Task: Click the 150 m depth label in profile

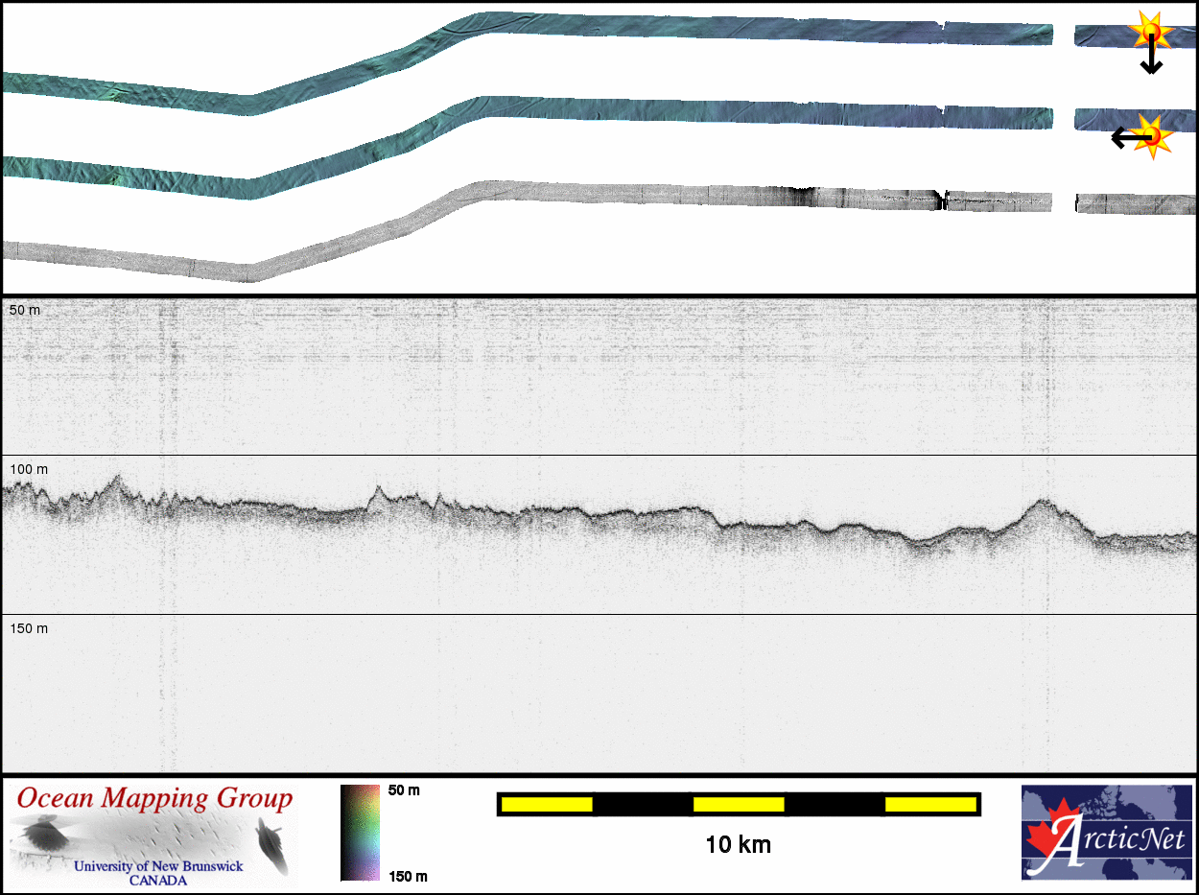Action: point(28,628)
